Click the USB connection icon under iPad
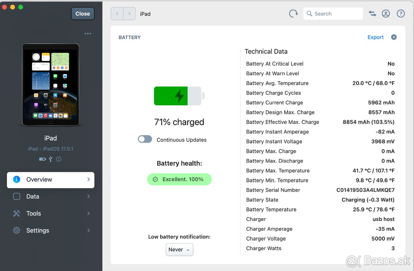This screenshot has height=271, width=414. 51,159
